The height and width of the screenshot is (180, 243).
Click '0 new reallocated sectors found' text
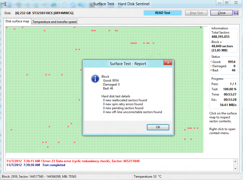tap(125, 100)
